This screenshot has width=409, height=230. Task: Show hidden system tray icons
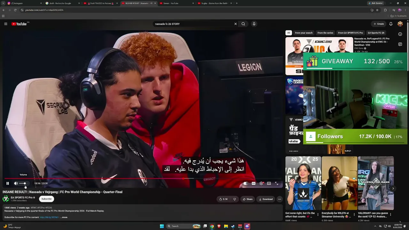[375, 226]
